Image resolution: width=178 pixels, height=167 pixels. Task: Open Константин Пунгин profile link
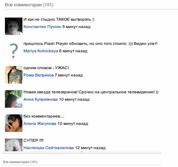click(x=42, y=27)
